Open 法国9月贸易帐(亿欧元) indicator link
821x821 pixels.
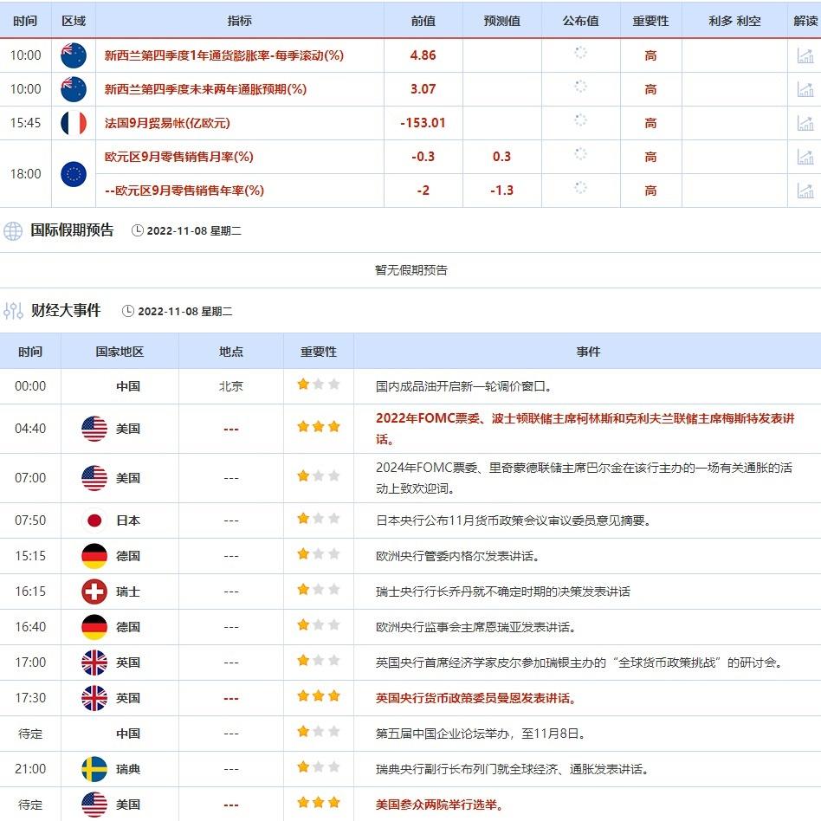coord(167,123)
